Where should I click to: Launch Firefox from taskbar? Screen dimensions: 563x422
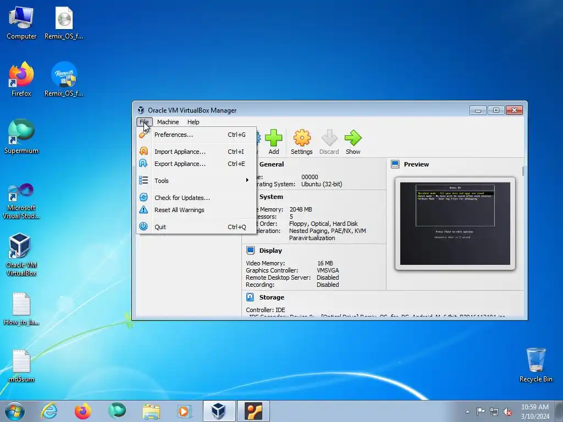[x=82, y=411]
